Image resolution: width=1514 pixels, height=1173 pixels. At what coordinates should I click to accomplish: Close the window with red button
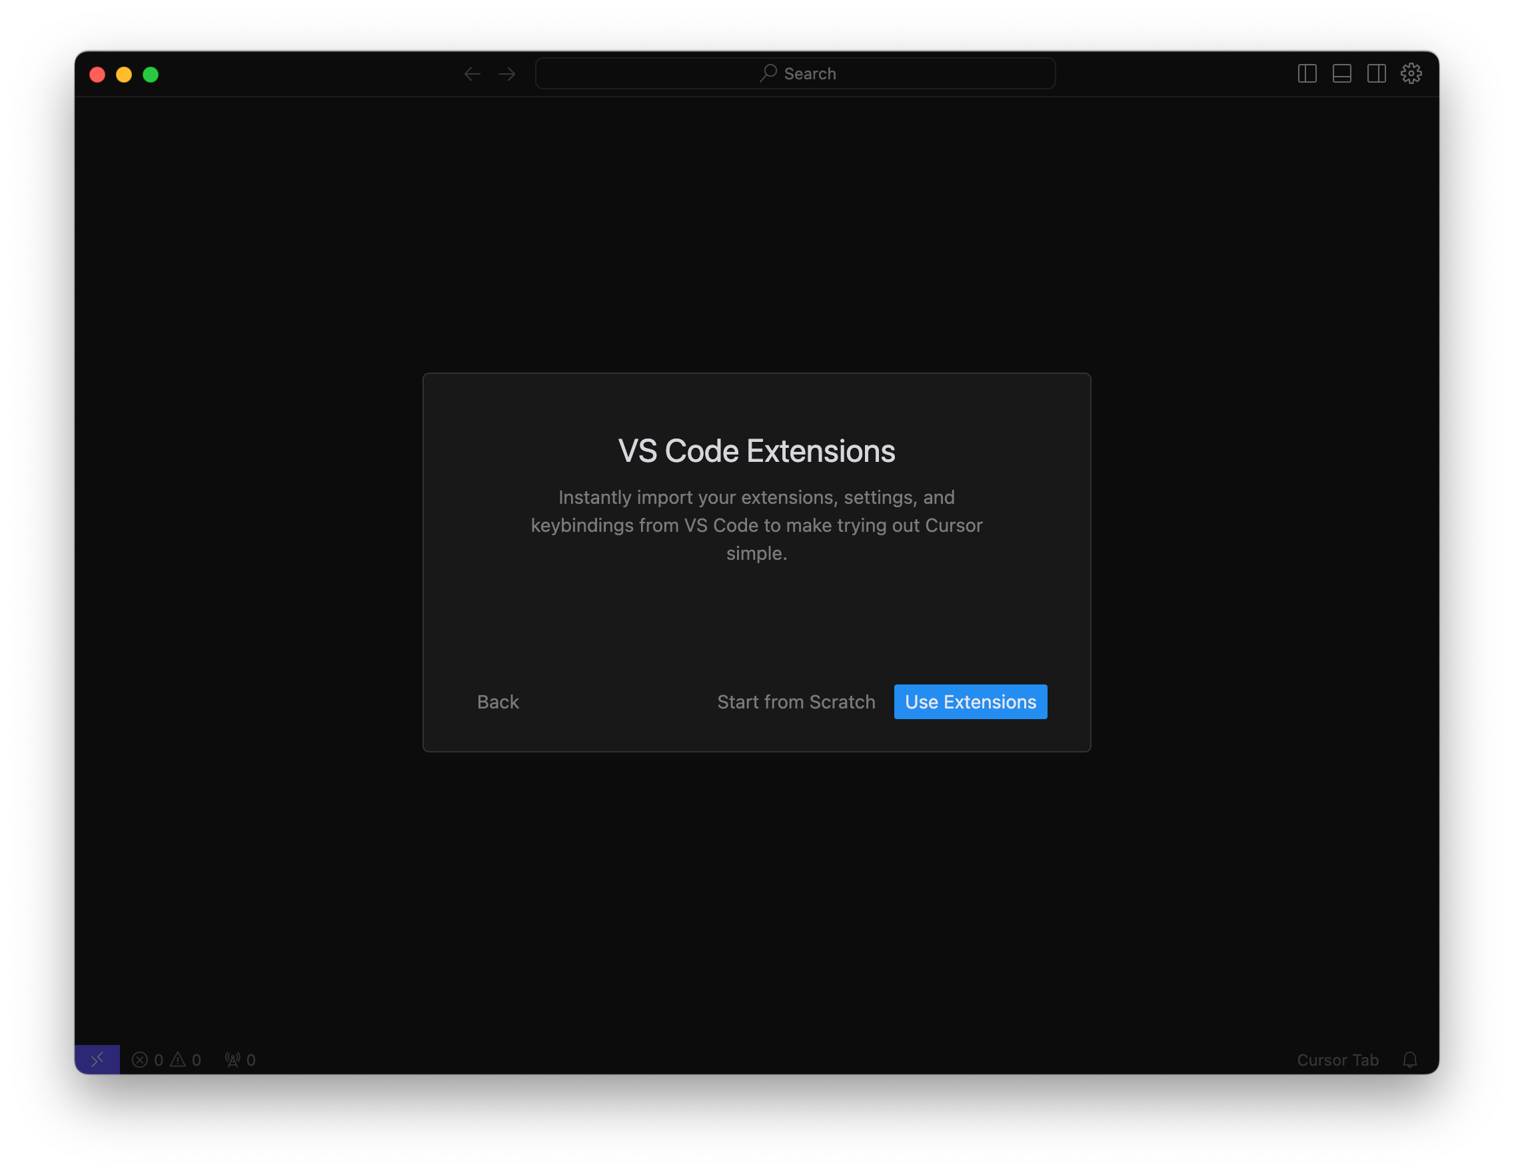coord(98,74)
